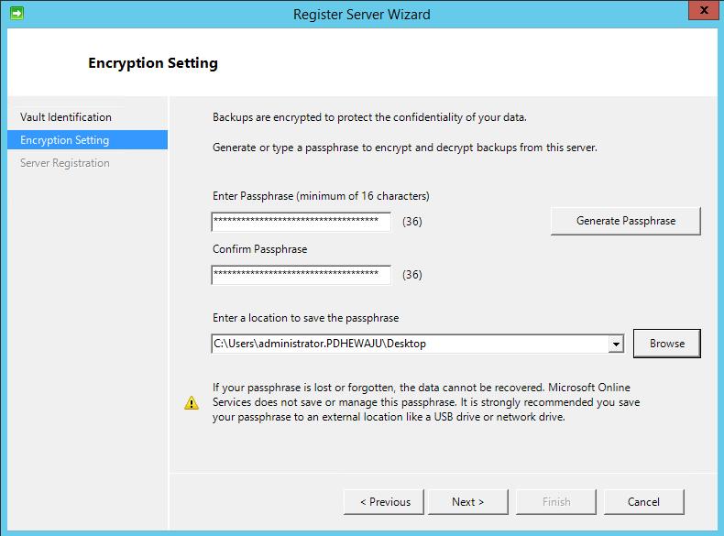The height and width of the screenshot is (536, 724).
Task: Select the Encryption Setting step in sidebar
Action: [65, 140]
